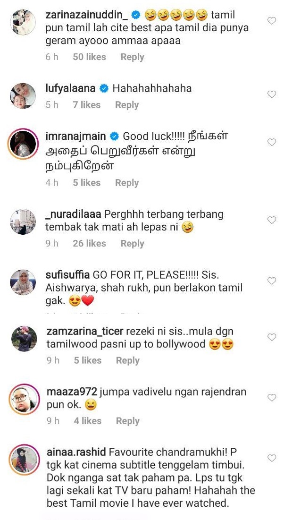Like imranajmain's Good luck comment
The height and width of the screenshot is (520, 292).
point(271,142)
